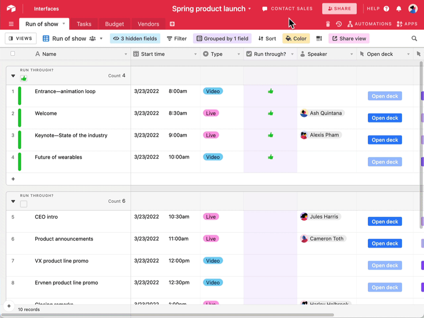Open the Sort options

point(267,38)
